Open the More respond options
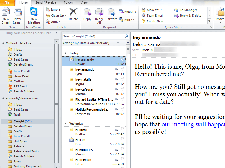Screen dimensions: 225x168 (127, 20)
